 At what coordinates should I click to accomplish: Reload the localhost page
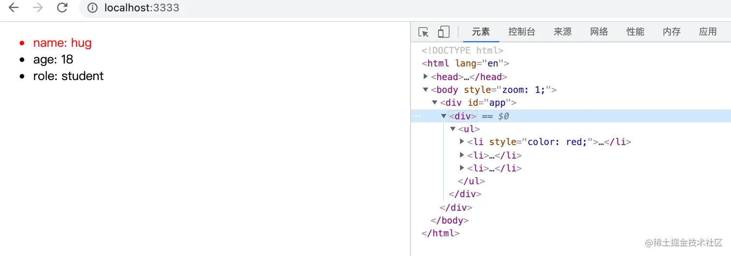coord(62,8)
